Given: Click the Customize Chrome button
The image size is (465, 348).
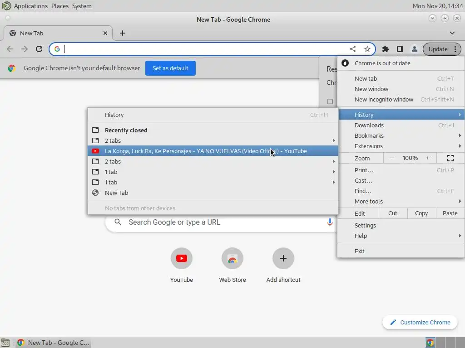Looking at the screenshot, I should coord(420,322).
